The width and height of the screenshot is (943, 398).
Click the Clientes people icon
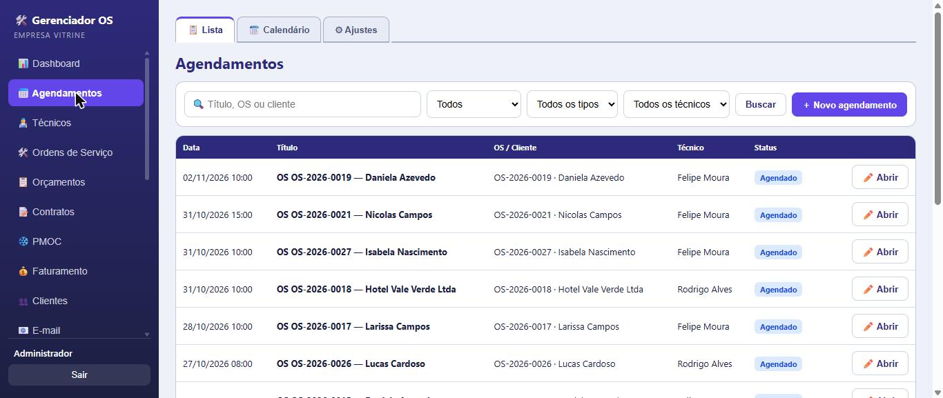23,301
